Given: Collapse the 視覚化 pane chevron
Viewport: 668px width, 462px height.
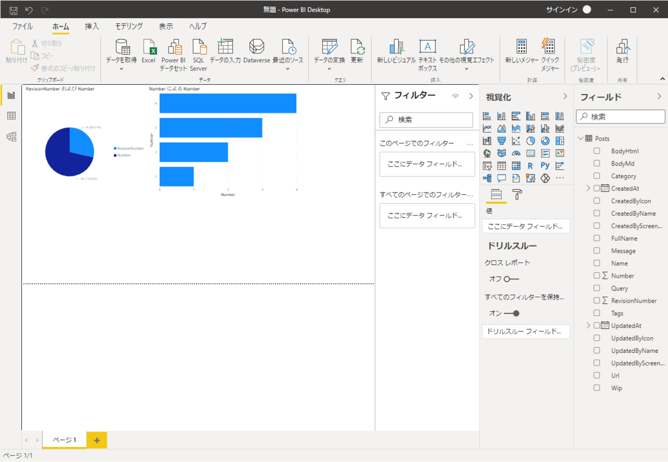Looking at the screenshot, I should coord(565,97).
